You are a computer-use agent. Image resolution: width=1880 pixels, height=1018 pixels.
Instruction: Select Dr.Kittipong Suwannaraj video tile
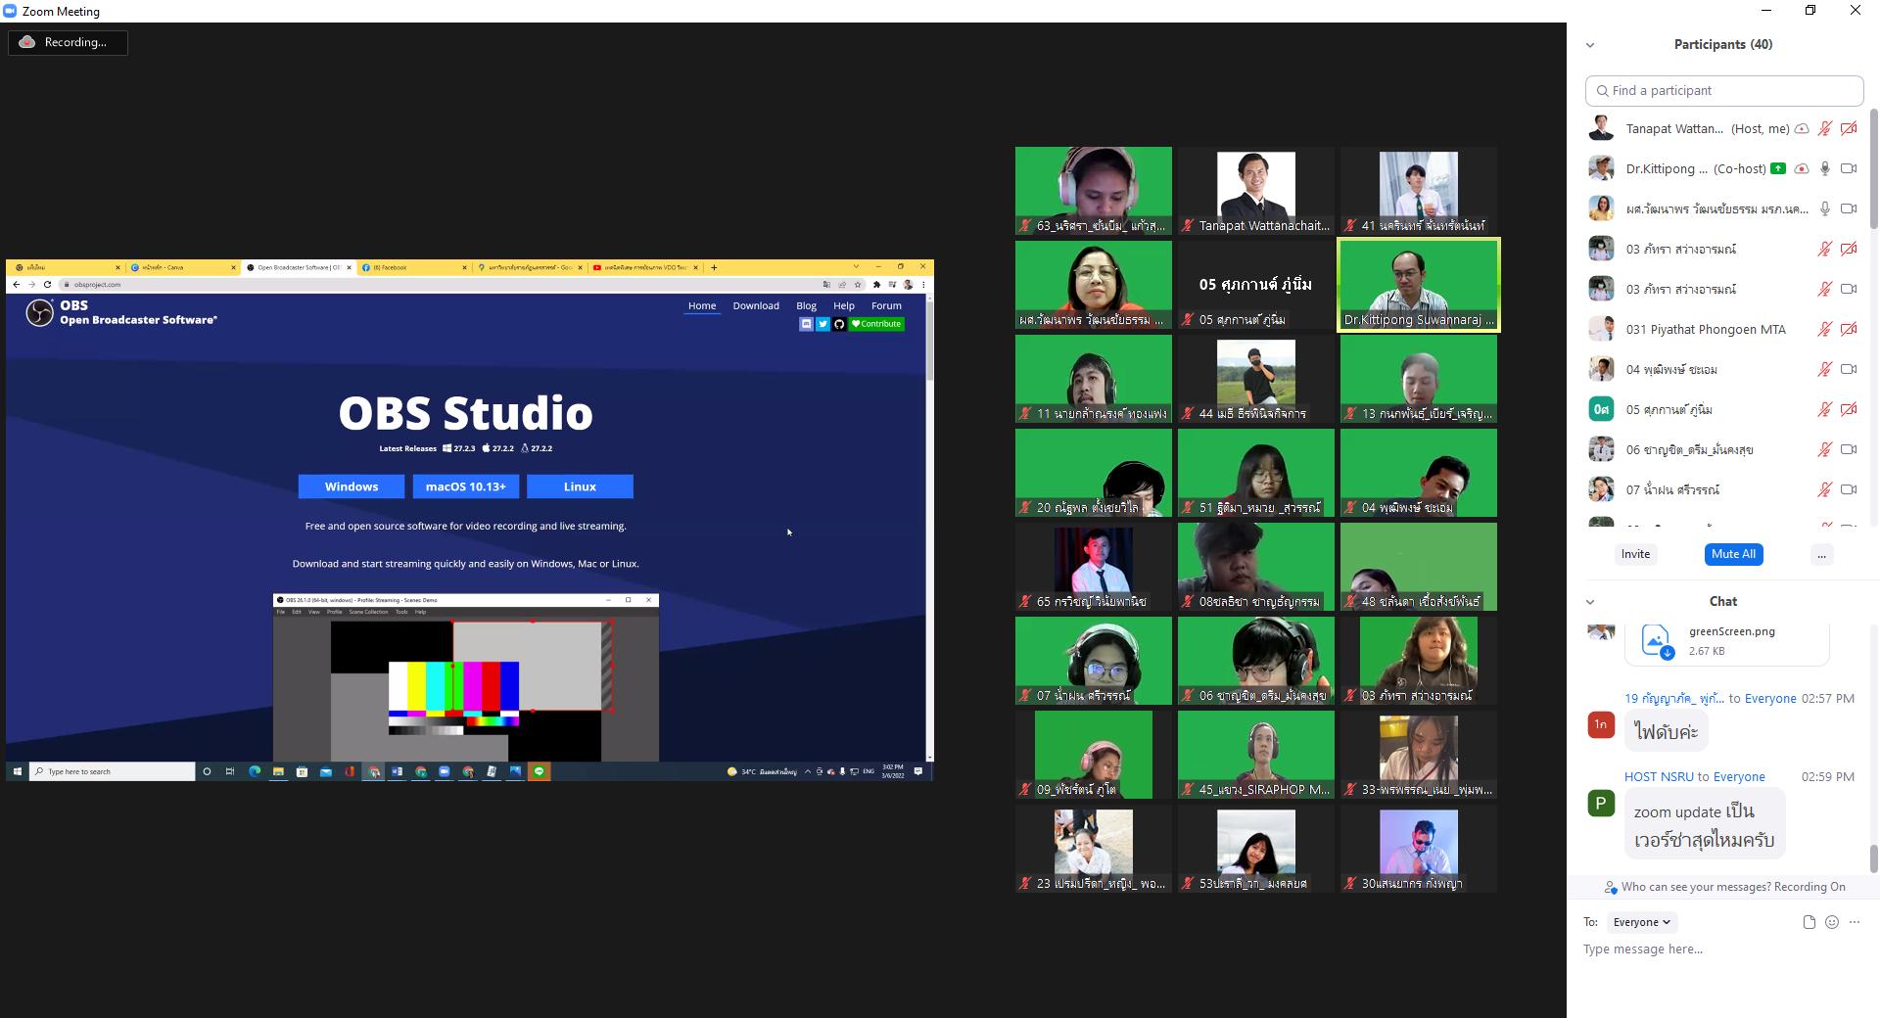[1419, 286]
